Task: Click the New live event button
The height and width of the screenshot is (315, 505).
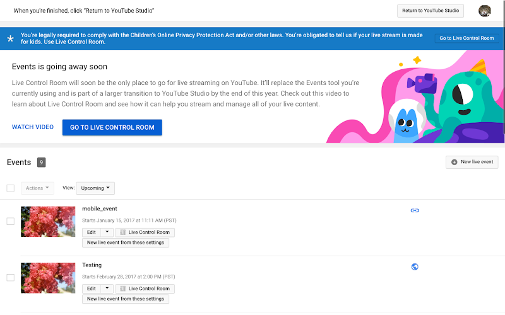Action: pos(472,162)
